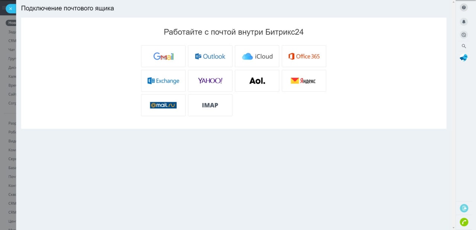The image size is (476, 230).
Task: Open the blue bird profile avatar
Action: click(464, 58)
